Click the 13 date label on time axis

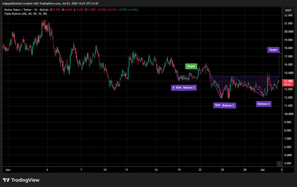click(x=127, y=170)
